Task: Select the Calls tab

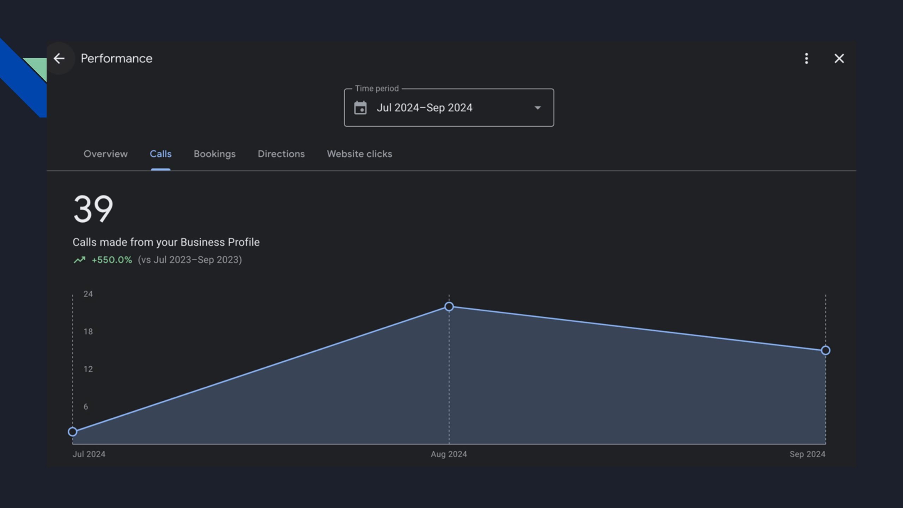Action: pyautogui.click(x=160, y=154)
